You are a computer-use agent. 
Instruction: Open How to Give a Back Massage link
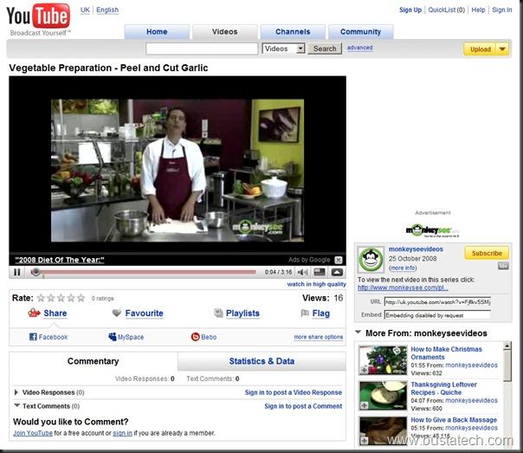click(454, 419)
